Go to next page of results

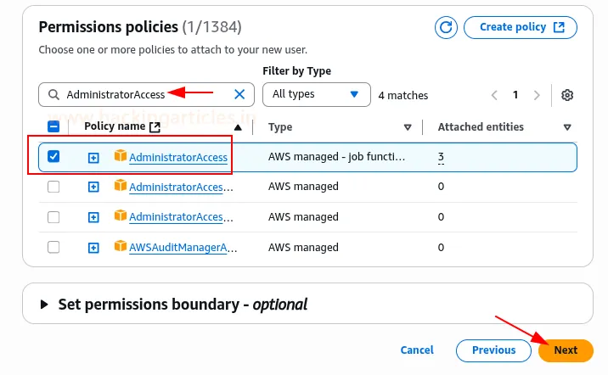pos(537,95)
